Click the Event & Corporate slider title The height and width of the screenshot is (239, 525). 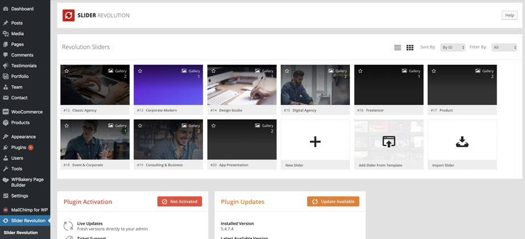tap(88, 165)
